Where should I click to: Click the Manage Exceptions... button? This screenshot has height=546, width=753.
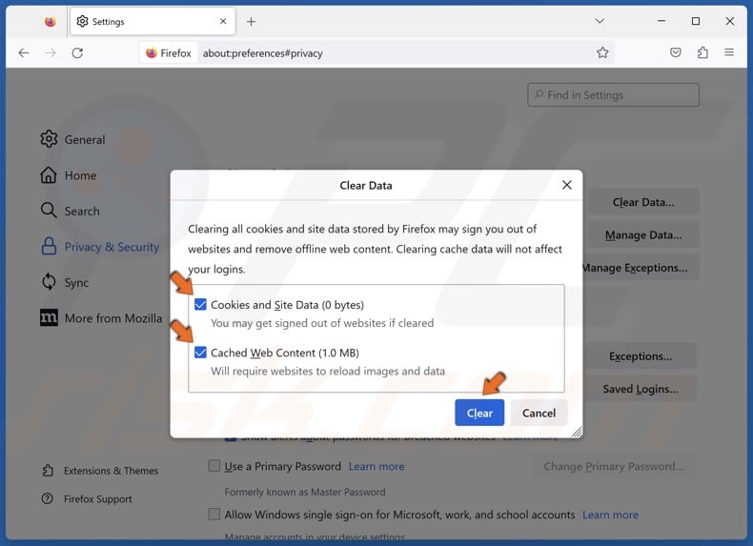pos(641,268)
